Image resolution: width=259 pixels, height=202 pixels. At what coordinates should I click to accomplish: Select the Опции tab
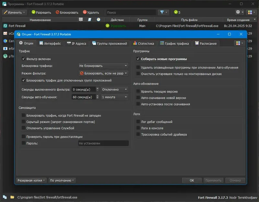(26, 43)
